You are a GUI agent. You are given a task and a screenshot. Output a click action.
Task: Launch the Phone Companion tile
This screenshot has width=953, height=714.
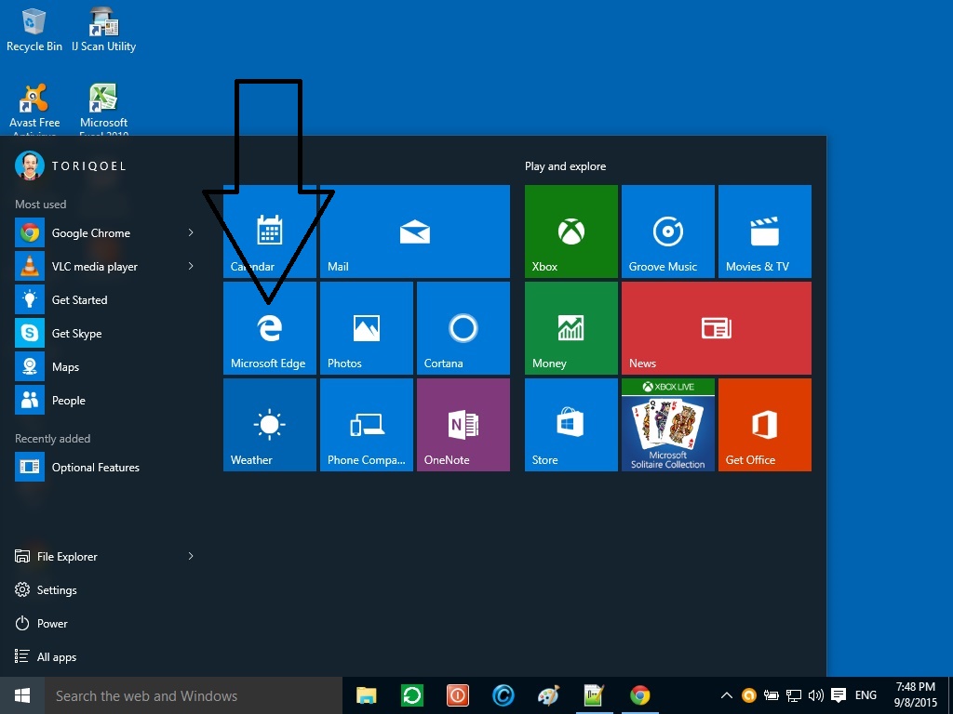pos(367,425)
